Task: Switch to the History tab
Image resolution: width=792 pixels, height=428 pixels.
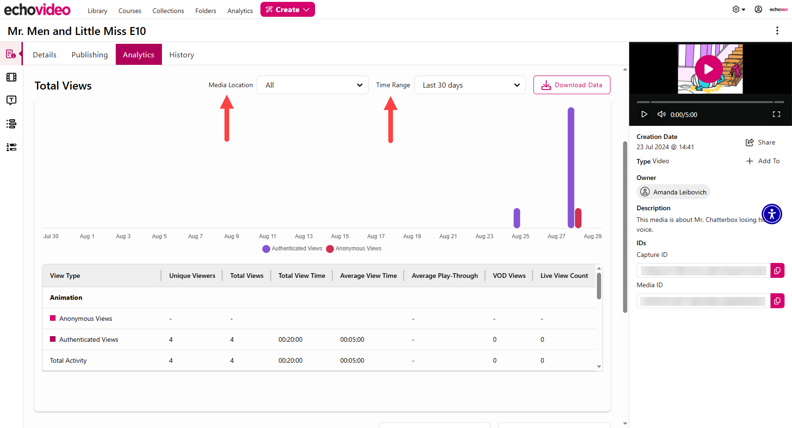Action: (x=182, y=55)
